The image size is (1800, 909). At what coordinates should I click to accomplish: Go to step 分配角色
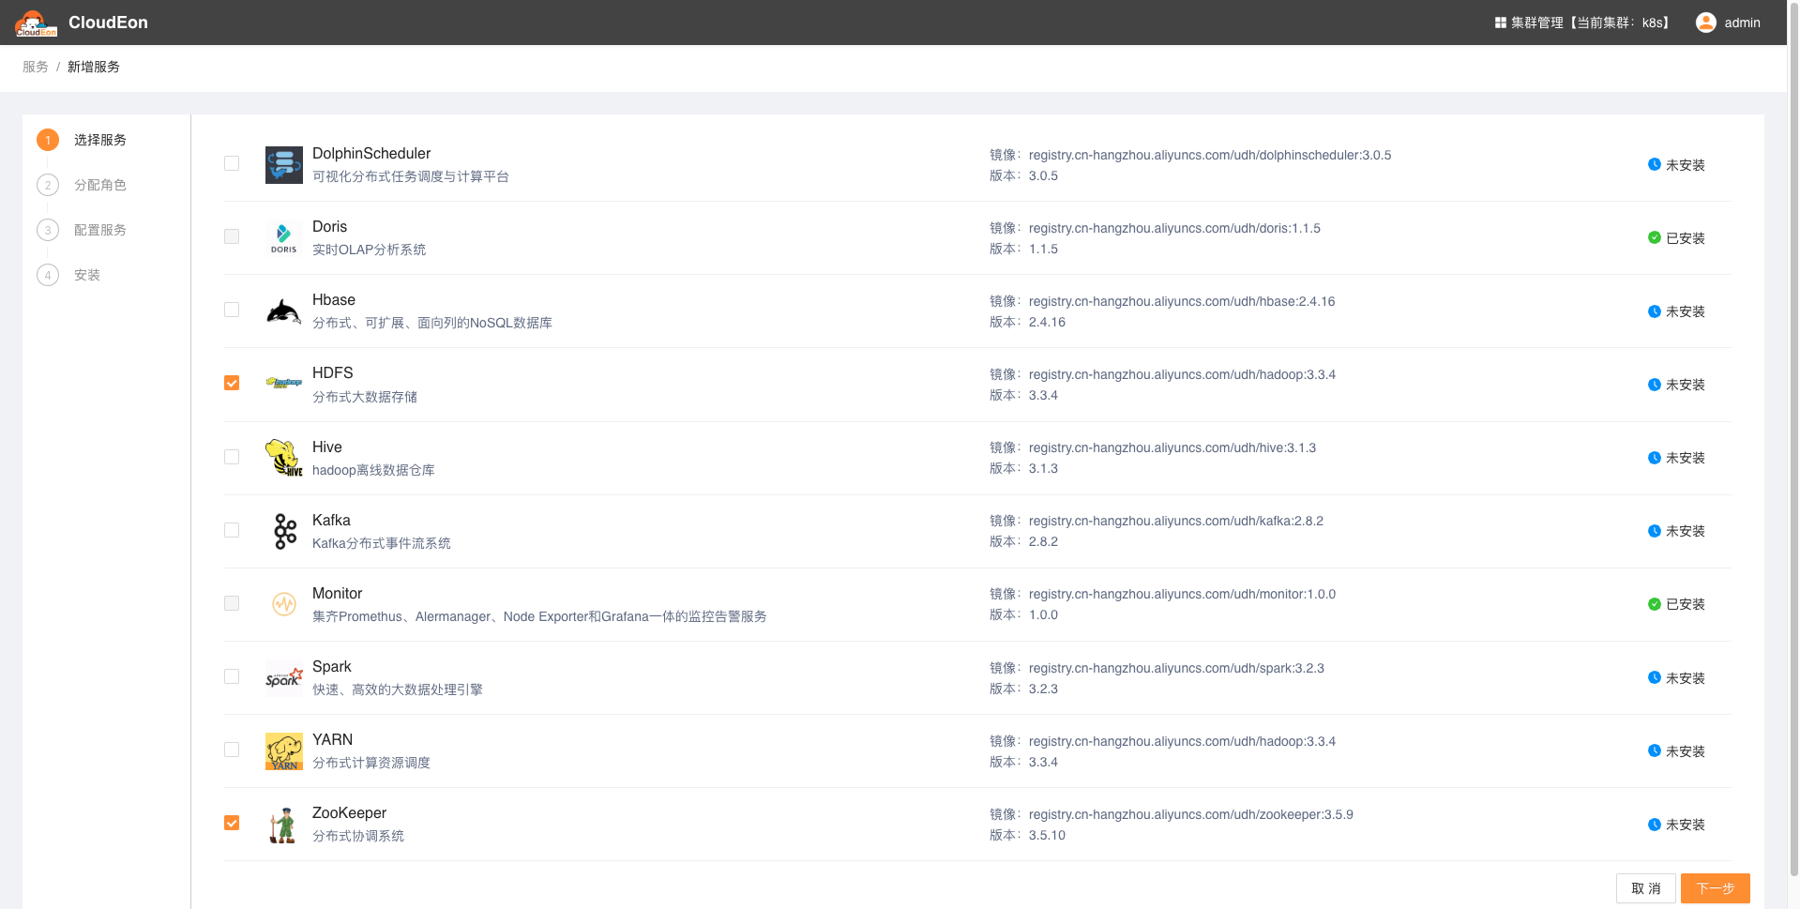point(100,185)
